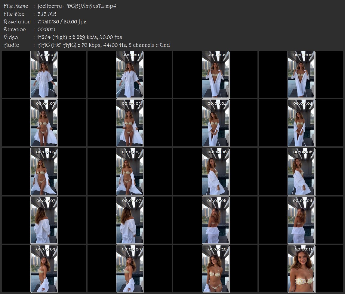The image size is (345, 294).
Task: Open the first thumbnail stamped 00:00:07
Action: (44, 220)
